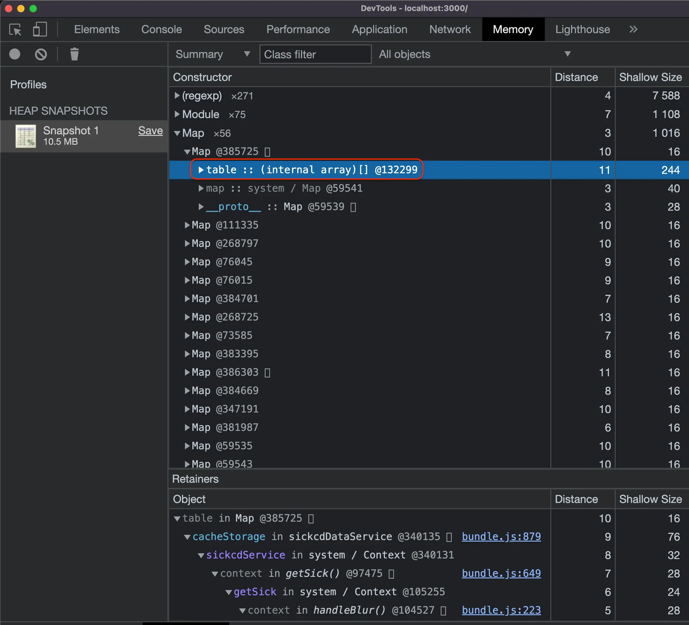Click the trash collect garbage icon

[x=74, y=54]
